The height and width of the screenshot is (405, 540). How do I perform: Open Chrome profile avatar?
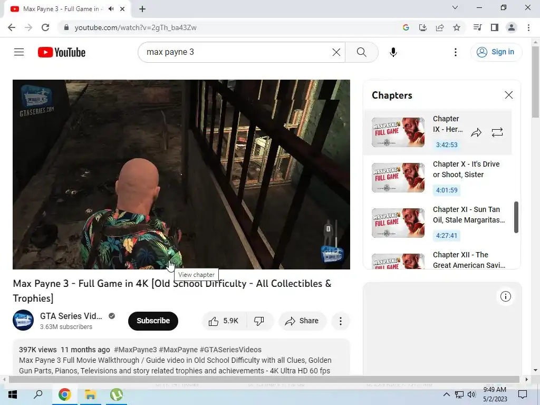[x=512, y=27]
